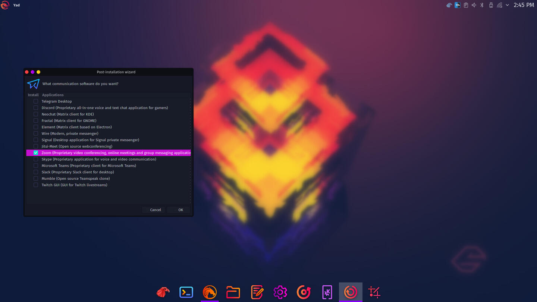The width and height of the screenshot is (537, 302).
Task: Tick the Skype checkbox
Action: [x=36, y=159]
